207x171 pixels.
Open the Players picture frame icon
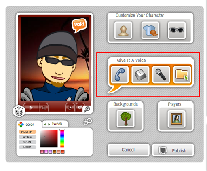pyautogui.click(x=176, y=119)
